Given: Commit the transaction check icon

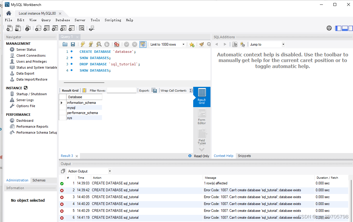Looking at the screenshot, I should (x=126, y=44).
